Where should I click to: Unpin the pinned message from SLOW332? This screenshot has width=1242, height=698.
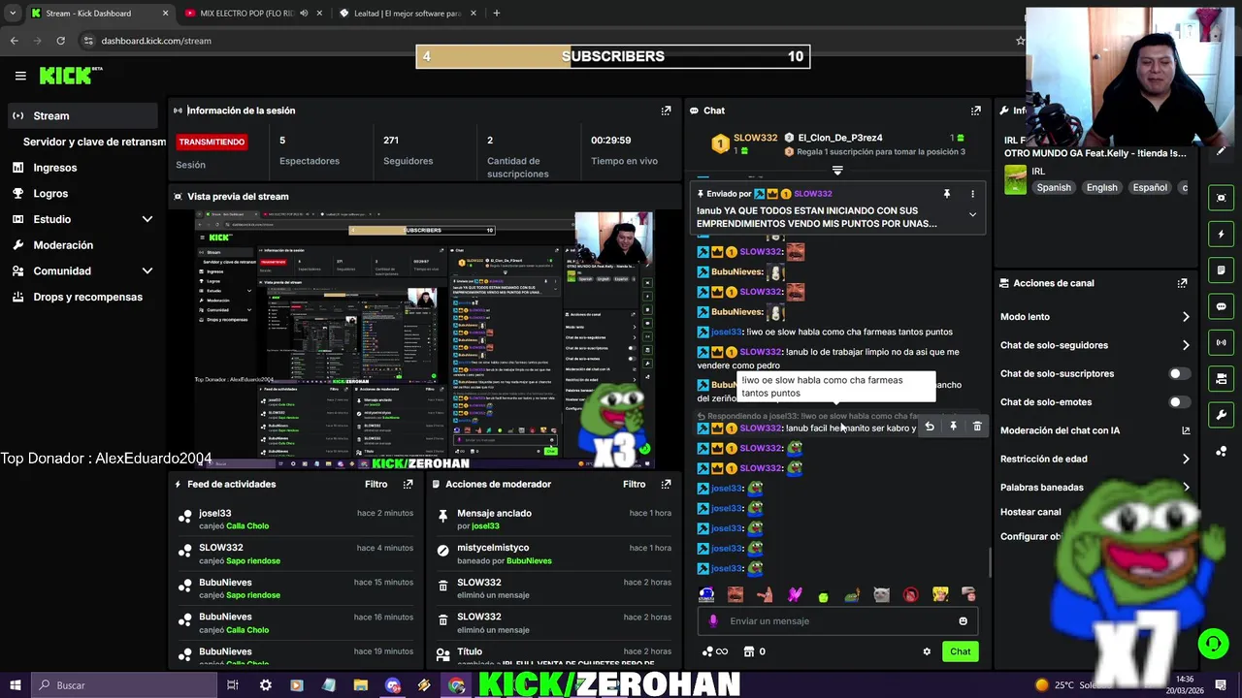pos(947,194)
